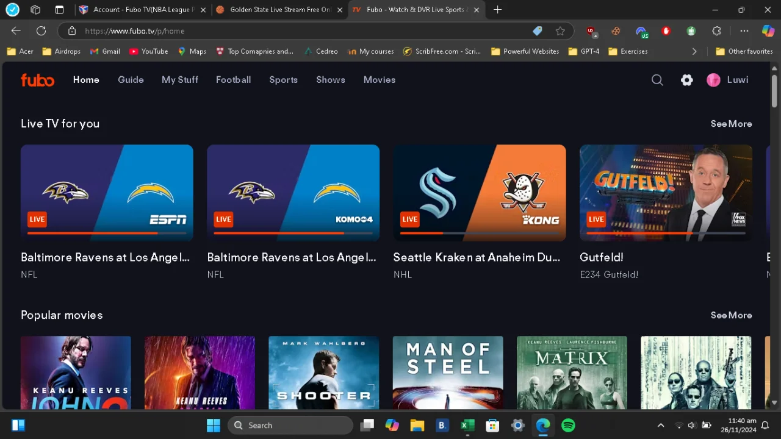Viewport: 781px width, 439px height.
Task: Open Seattle Kraken at Anaheim Ducks thumbnail
Action: pos(480,193)
